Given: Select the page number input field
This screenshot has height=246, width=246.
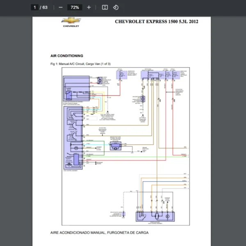Looking at the screenshot, I should click(35, 7).
